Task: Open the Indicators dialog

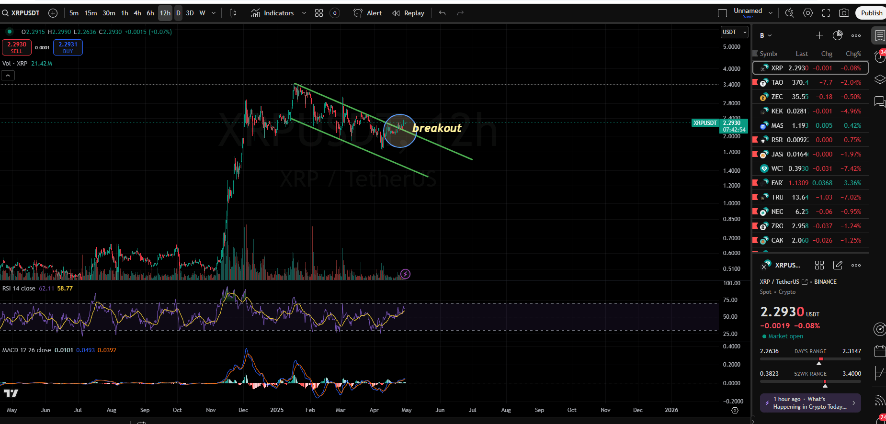Action: pyautogui.click(x=273, y=13)
